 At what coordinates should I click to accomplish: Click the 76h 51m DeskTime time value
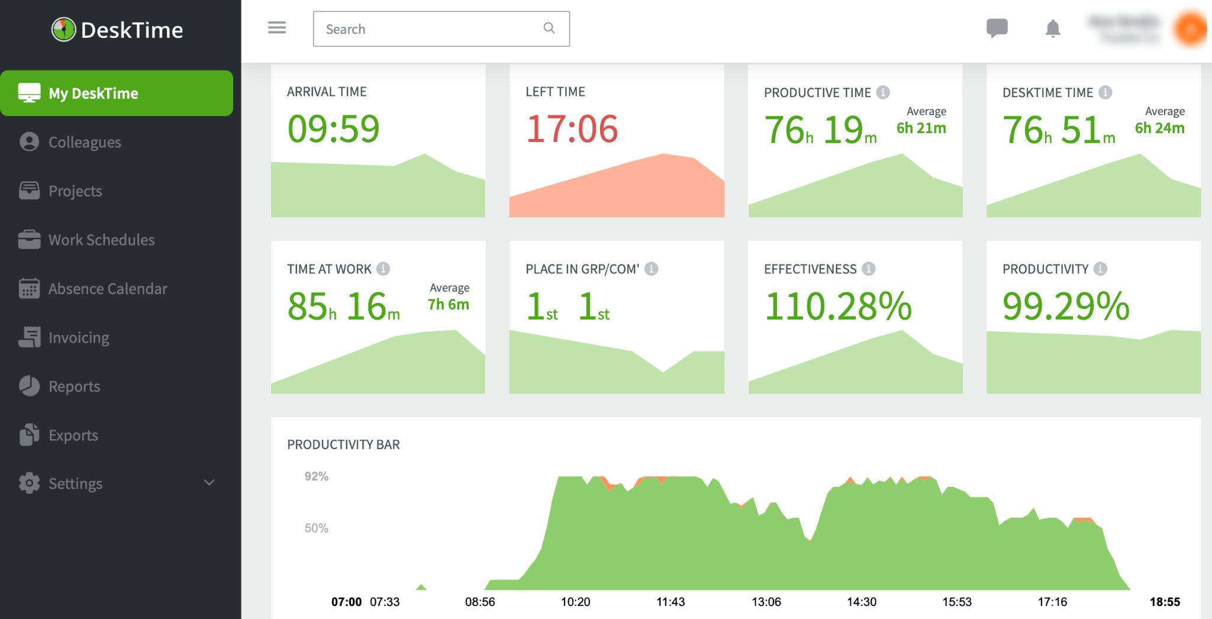point(1059,130)
